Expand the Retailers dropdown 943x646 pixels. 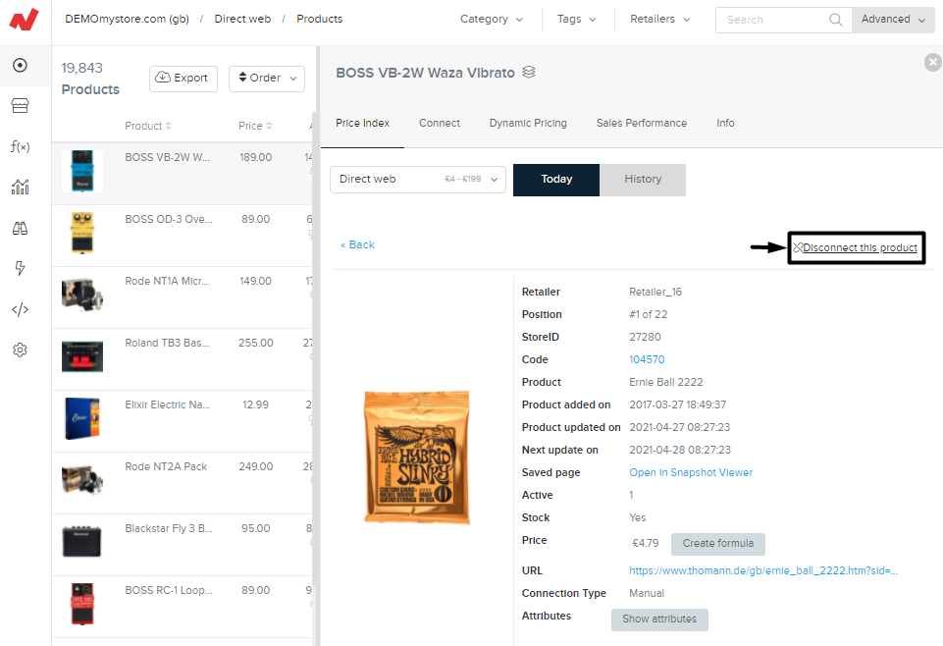click(659, 20)
